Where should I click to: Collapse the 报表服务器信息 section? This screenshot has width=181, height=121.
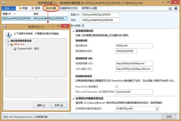[x=74, y=31]
